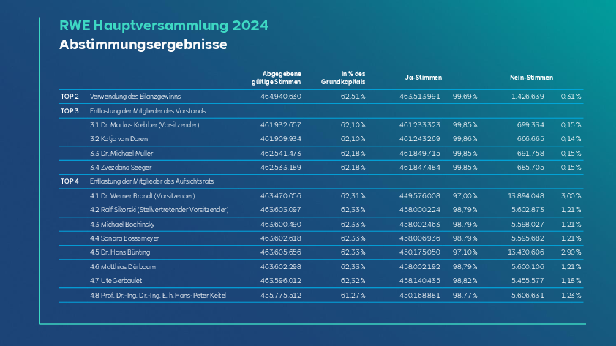Click the Nein-Stimmen value 685.705
The image size is (616, 346).
pyautogui.click(x=530, y=168)
